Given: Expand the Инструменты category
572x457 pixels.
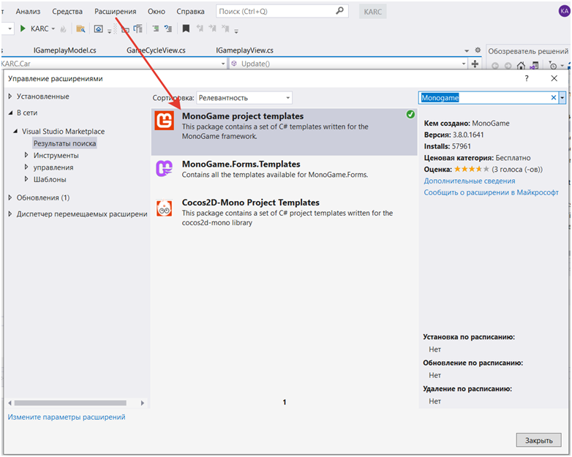Looking at the screenshot, I should [x=26, y=155].
